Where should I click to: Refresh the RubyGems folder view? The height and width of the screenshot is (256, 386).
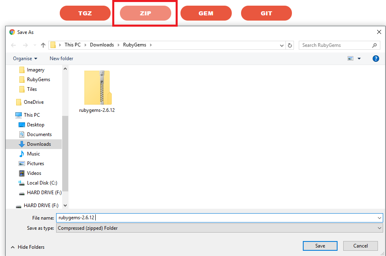click(x=290, y=45)
